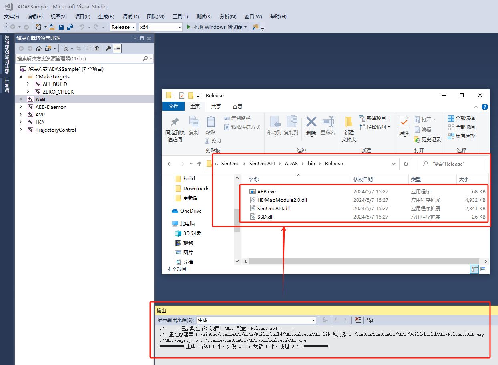Switch to the 共享 tab in Explorer

pyautogui.click(x=216, y=106)
